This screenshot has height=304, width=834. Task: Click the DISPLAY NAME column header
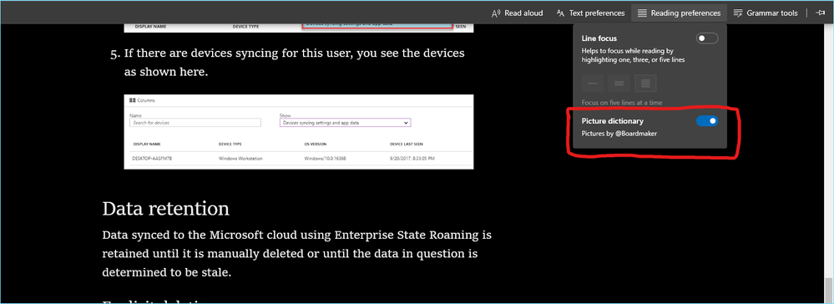[146, 144]
